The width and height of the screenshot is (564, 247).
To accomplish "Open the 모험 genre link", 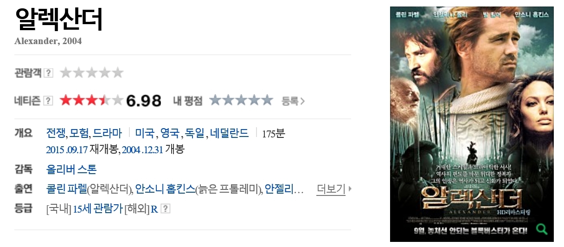I will (80, 133).
